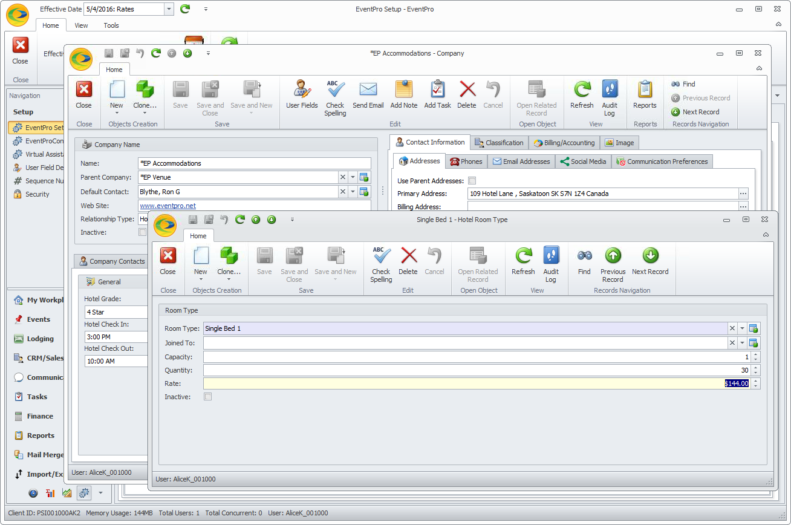The image size is (791, 525).
Task: Click Add Note in the Company ribbon
Action: [404, 94]
